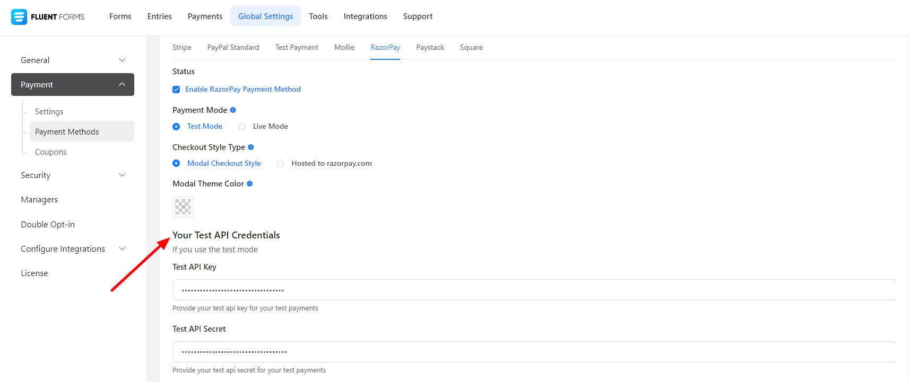Select the Live Mode radio button
909x382 pixels.
pyautogui.click(x=242, y=127)
